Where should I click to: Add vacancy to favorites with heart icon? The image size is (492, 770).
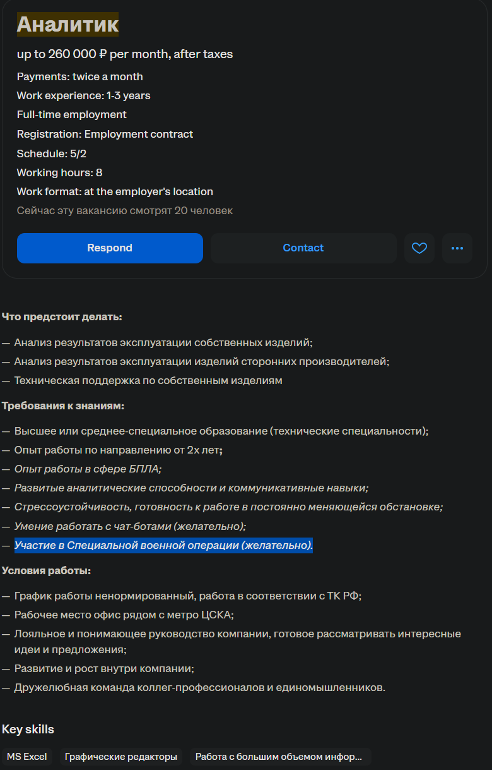(419, 248)
